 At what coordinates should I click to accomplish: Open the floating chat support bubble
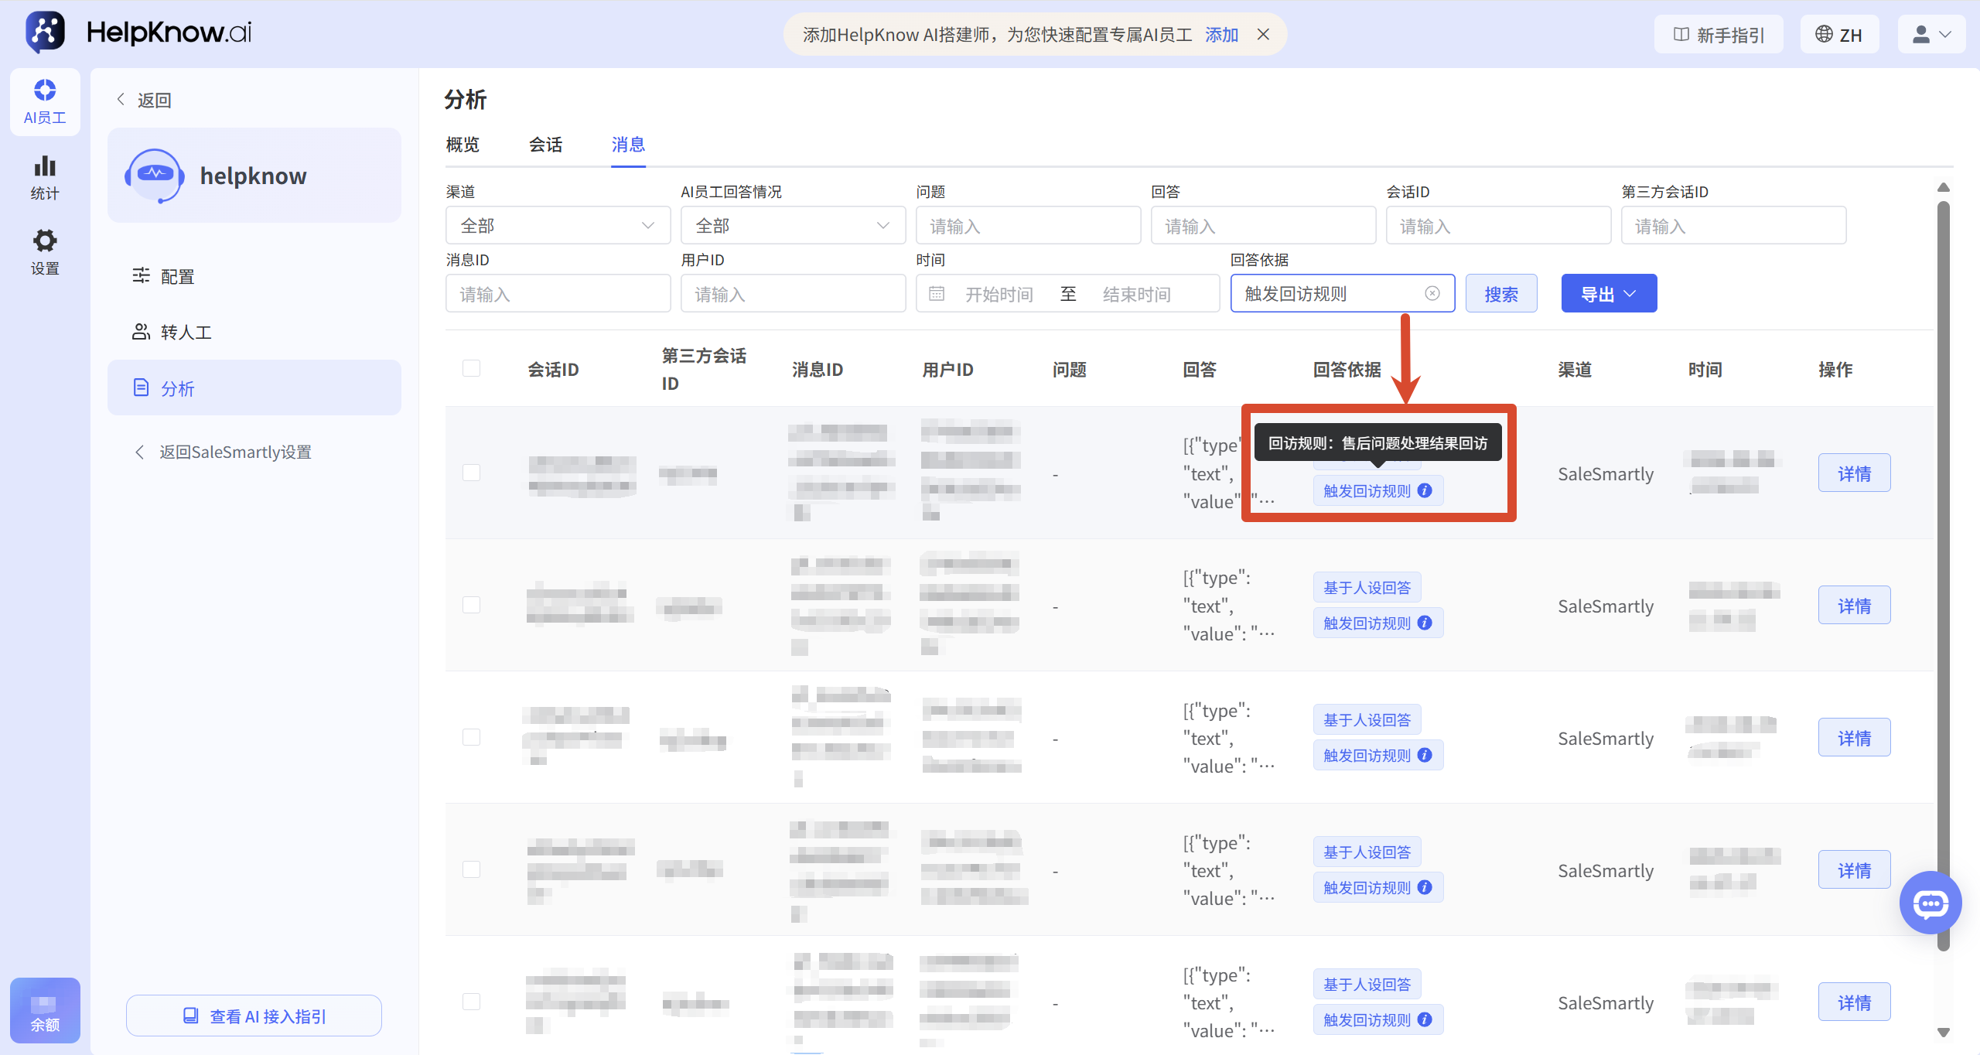coord(1930,902)
